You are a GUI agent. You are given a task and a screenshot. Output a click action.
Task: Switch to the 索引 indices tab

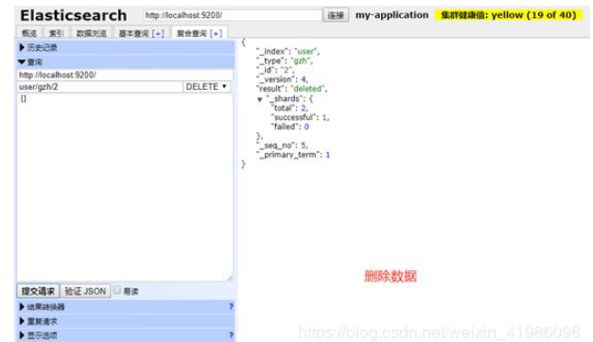pyautogui.click(x=56, y=33)
